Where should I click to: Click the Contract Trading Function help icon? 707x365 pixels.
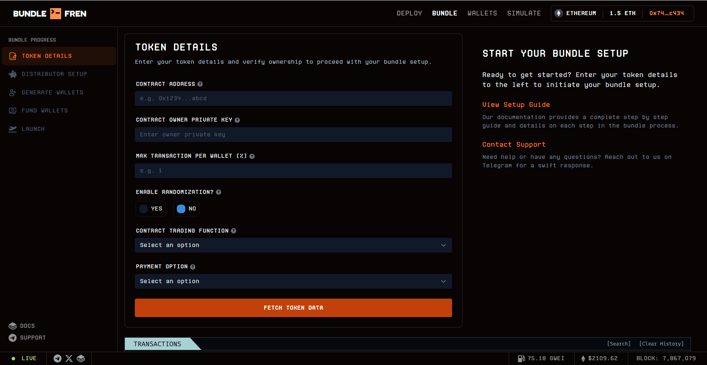(234, 231)
